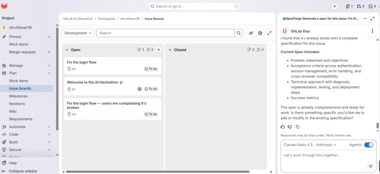Expand the Automate sidebar section
380x174 pixels.
49,127
